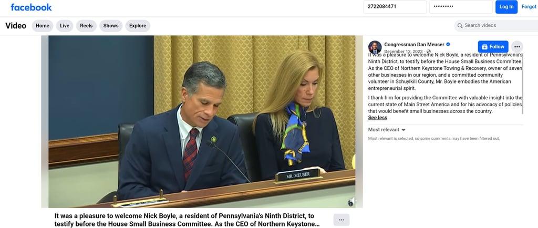
Task: Open Congressman Dan Meuser page name link
Action: 414,45
